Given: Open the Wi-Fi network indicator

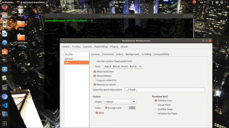Looking at the screenshot, I should 212,2.
